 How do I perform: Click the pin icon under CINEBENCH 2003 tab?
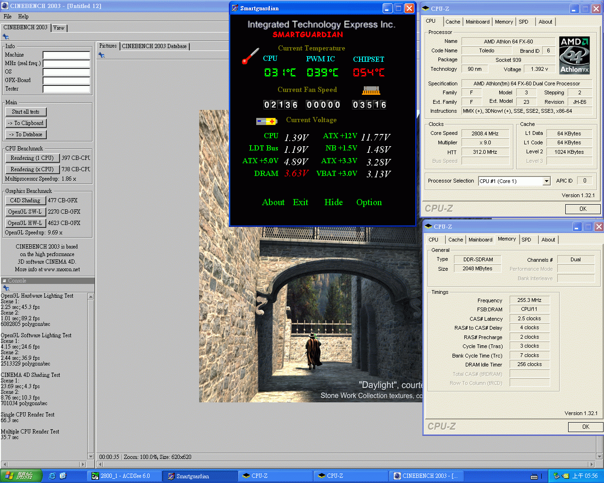pos(6,37)
